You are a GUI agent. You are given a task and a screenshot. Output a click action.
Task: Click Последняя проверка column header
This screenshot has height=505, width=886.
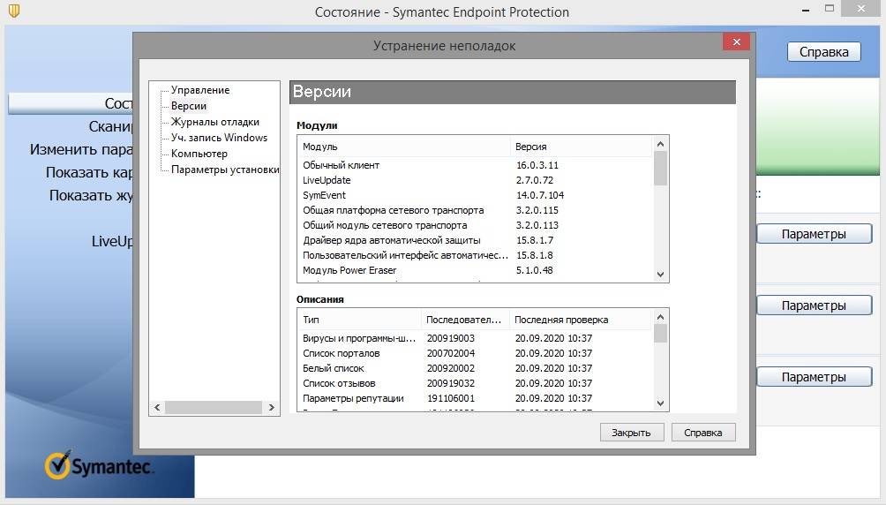point(581,320)
